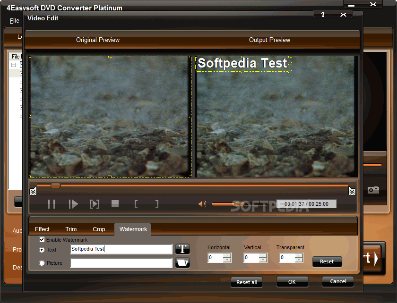397x303 pixels.
Task: Click the Reset all button
Action: tap(247, 282)
